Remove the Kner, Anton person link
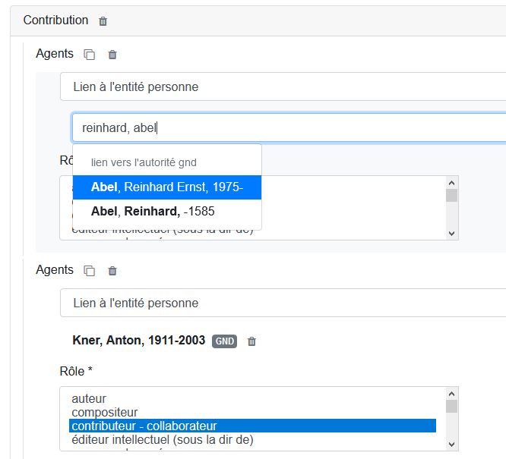Viewport: 506px width, 459px height. (252, 341)
